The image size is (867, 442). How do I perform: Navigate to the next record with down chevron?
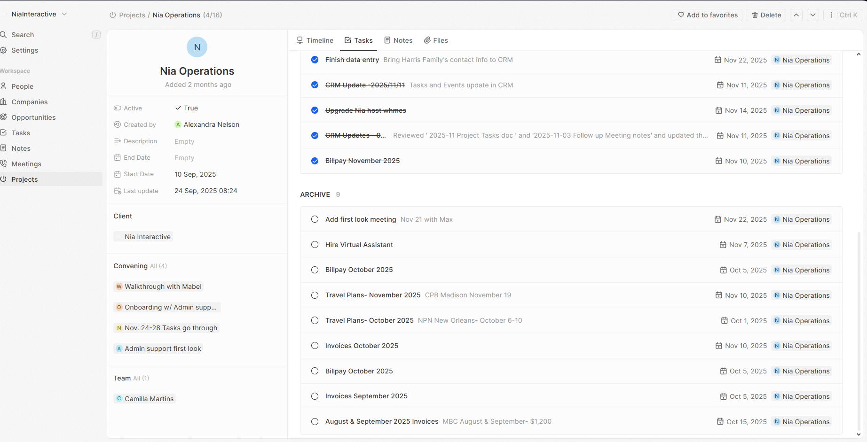tap(813, 15)
